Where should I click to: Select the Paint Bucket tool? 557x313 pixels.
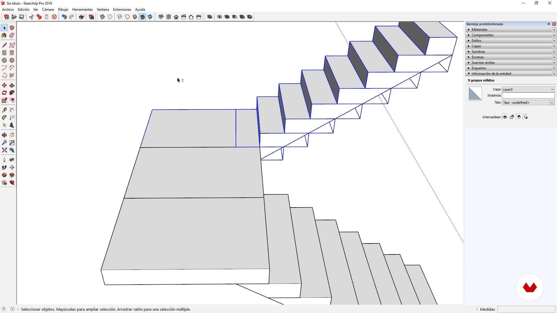coord(4,35)
